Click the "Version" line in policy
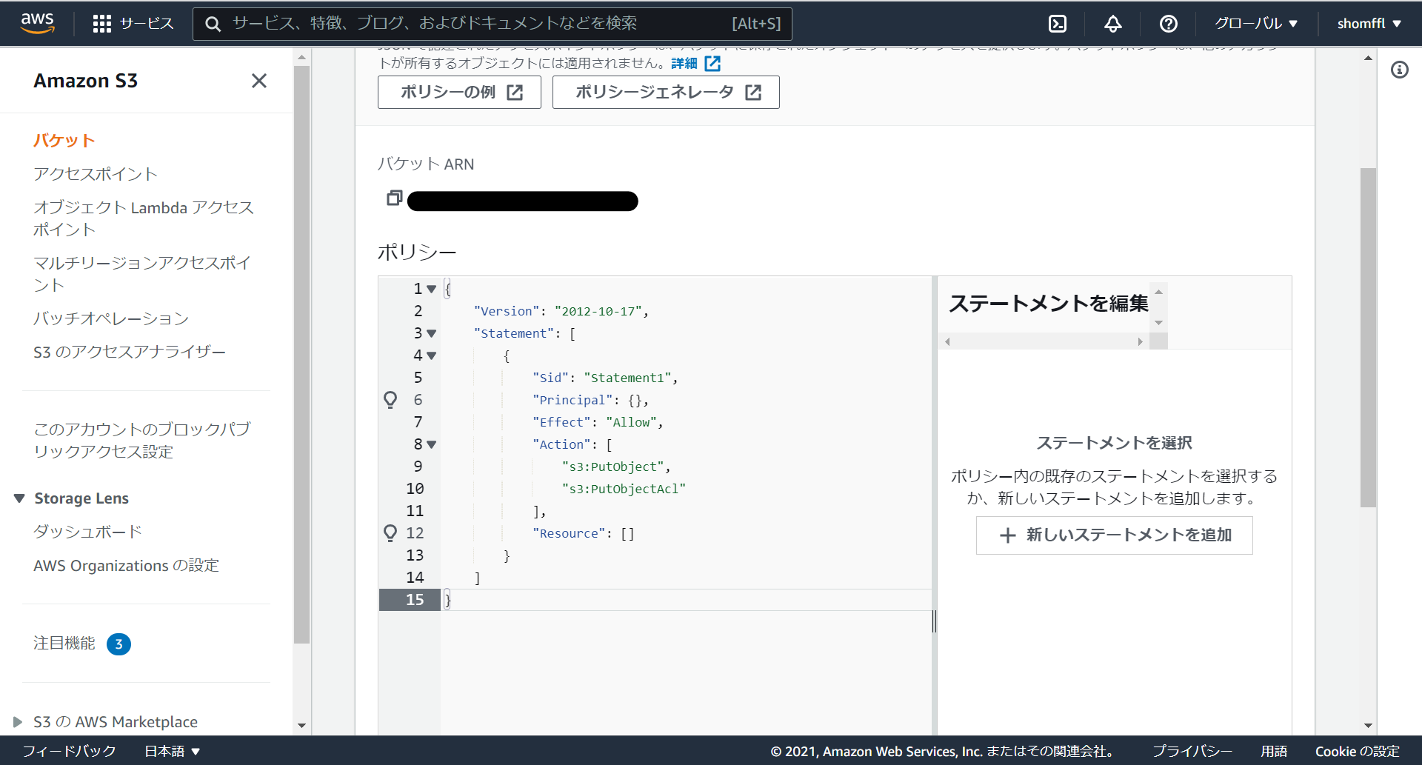This screenshot has height=765, width=1422. click(561, 311)
